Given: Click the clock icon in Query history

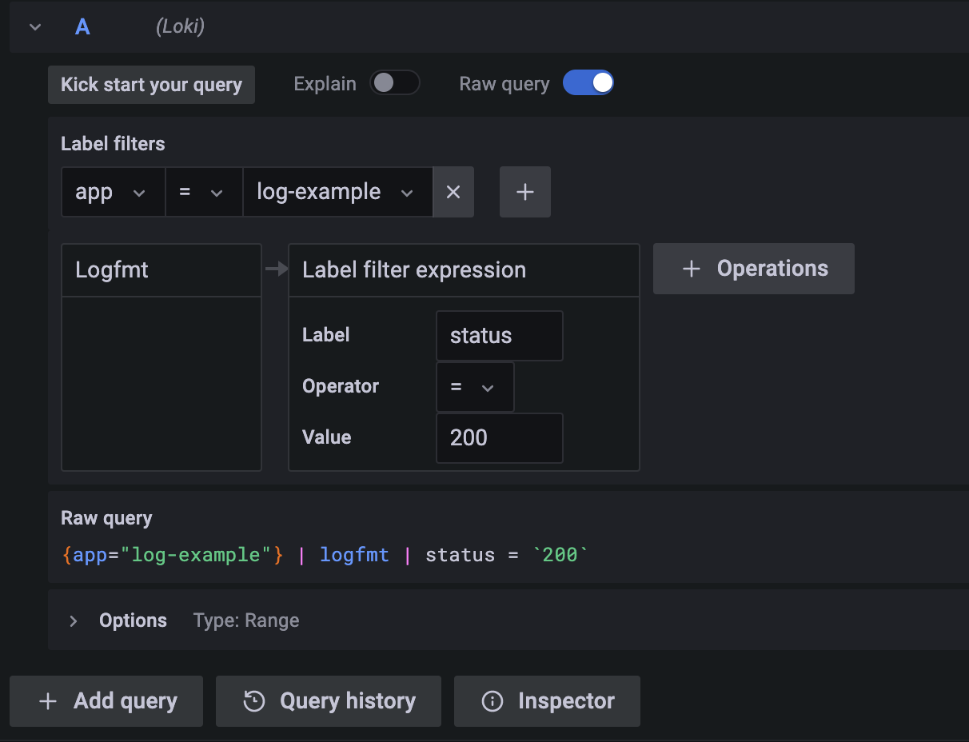Looking at the screenshot, I should (x=254, y=701).
